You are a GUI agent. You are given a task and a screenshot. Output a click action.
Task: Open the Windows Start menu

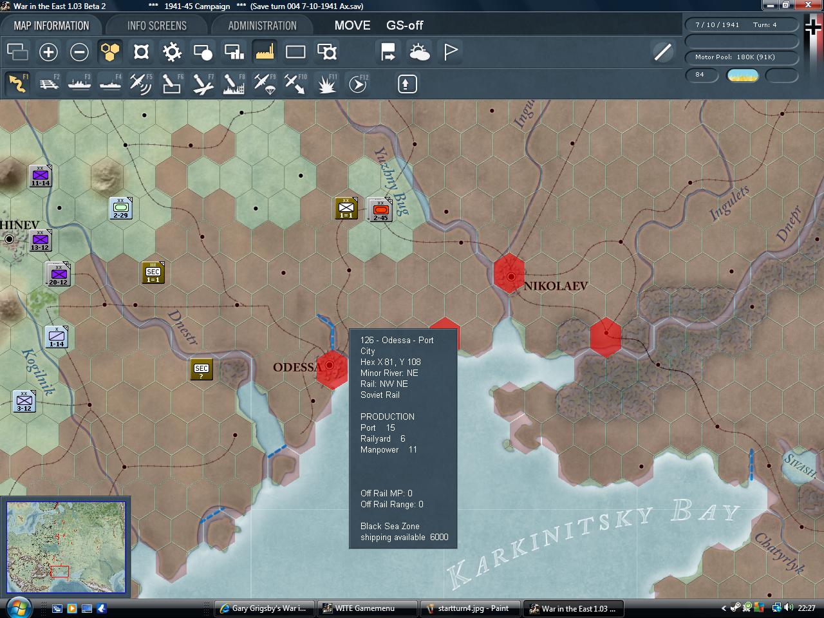coord(17,608)
